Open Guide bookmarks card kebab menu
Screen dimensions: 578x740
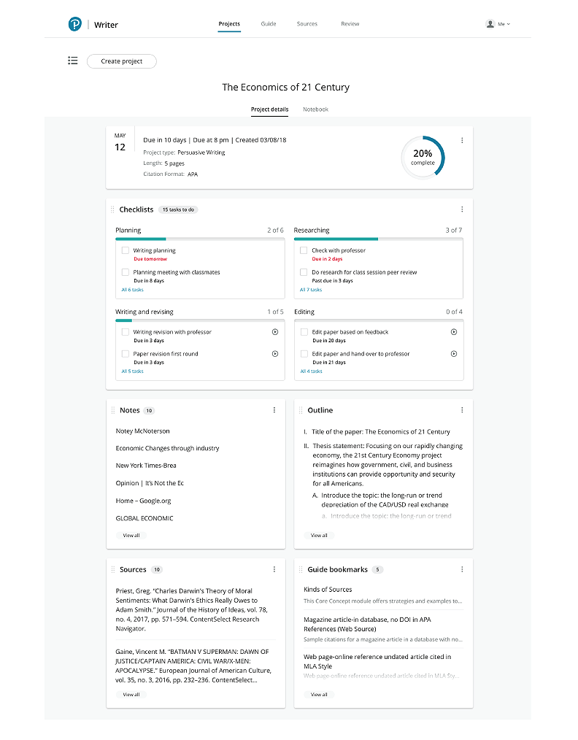(x=462, y=570)
